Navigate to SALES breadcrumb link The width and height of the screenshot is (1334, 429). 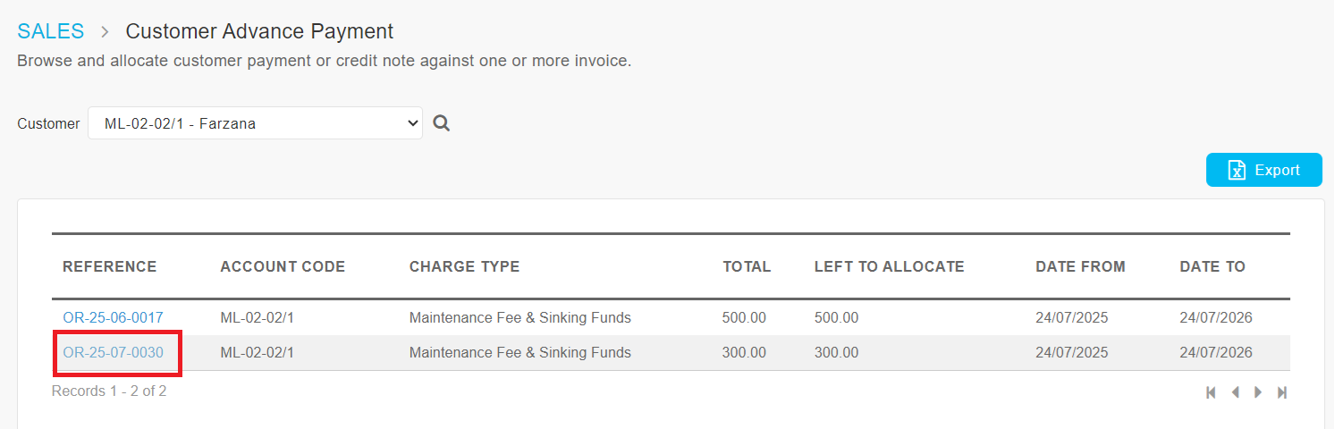pos(51,31)
